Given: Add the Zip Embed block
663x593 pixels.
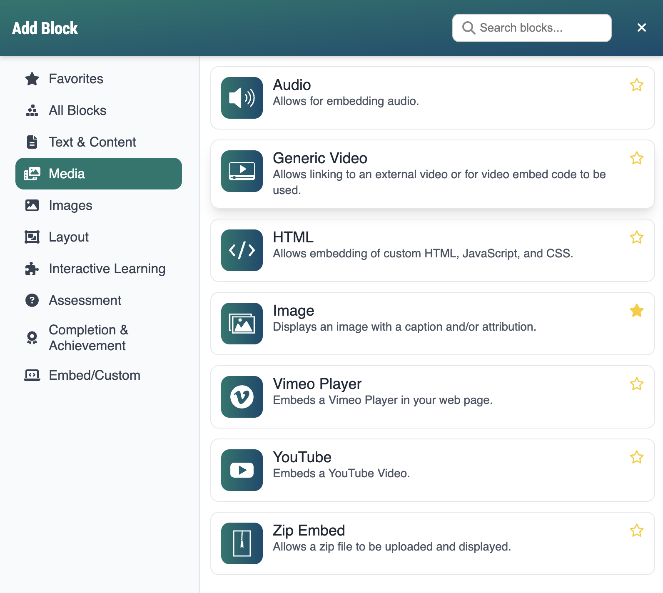Looking at the screenshot, I should (x=433, y=543).
